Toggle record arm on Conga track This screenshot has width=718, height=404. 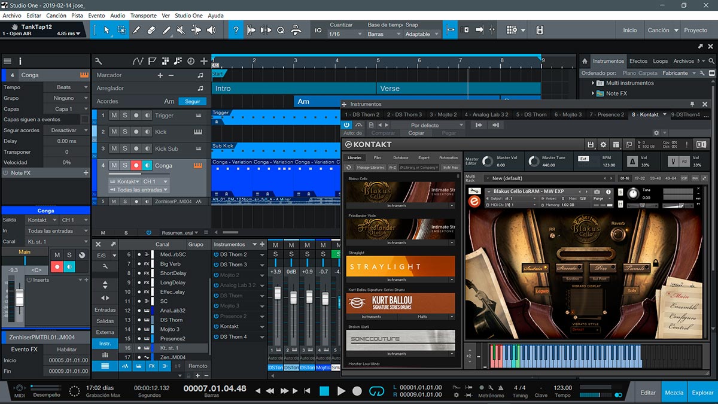point(136,166)
